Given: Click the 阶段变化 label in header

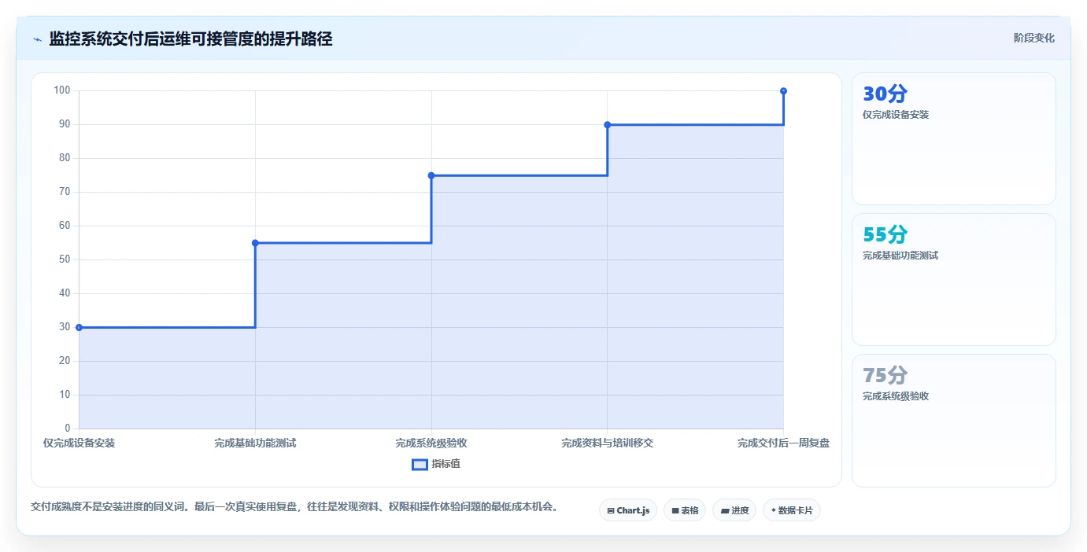Looking at the screenshot, I should [1033, 38].
